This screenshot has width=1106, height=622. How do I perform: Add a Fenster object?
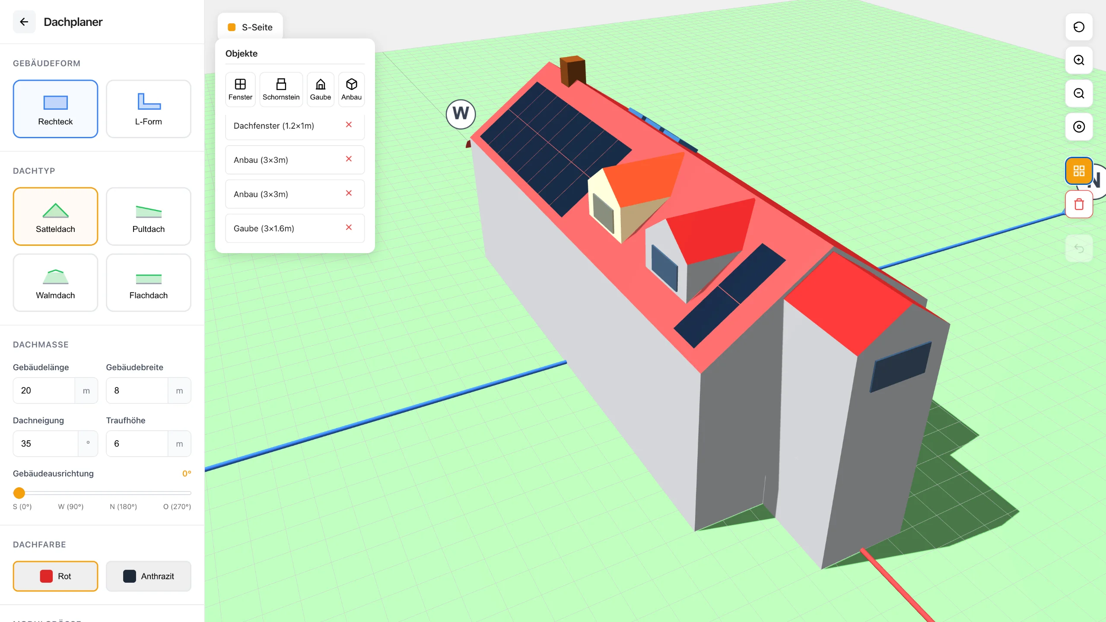pos(240,89)
